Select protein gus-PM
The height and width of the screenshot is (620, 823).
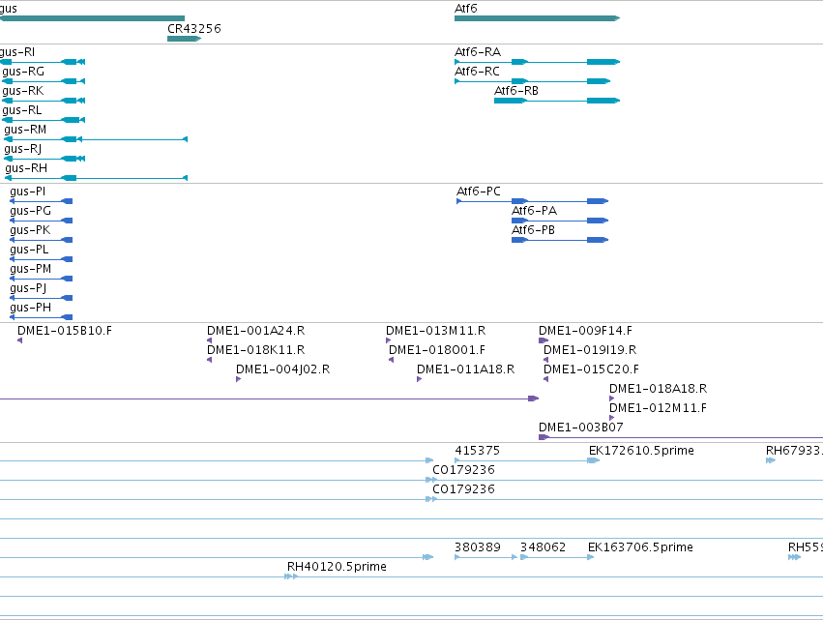(41, 279)
